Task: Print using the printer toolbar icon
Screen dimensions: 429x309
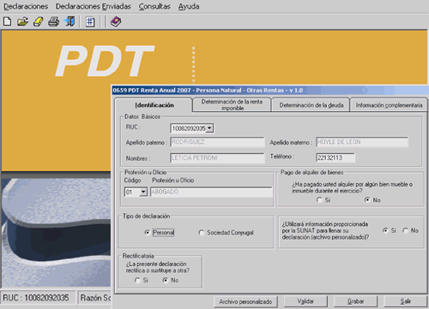Action: (54, 21)
